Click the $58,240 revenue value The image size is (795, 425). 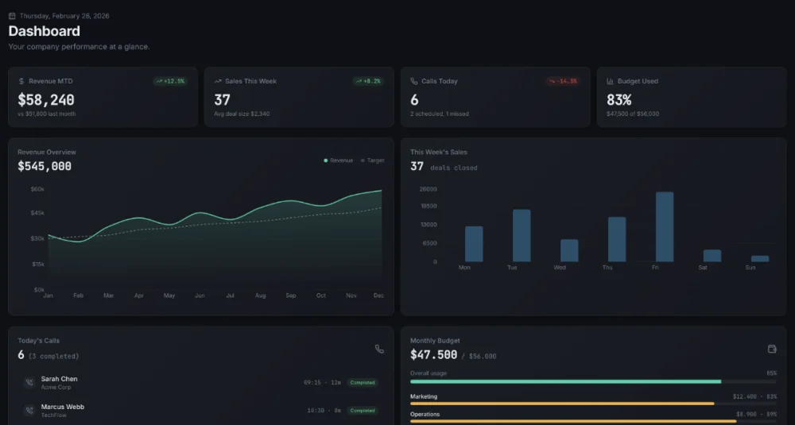[x=46, y=100]
